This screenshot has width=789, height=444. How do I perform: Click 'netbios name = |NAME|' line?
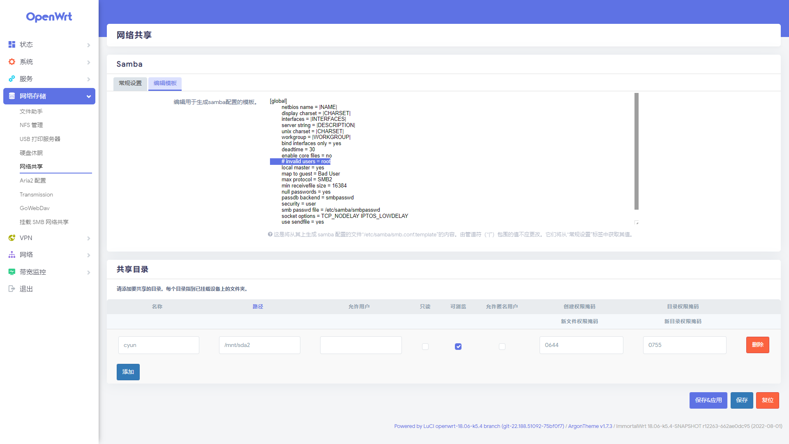(309, 107)
